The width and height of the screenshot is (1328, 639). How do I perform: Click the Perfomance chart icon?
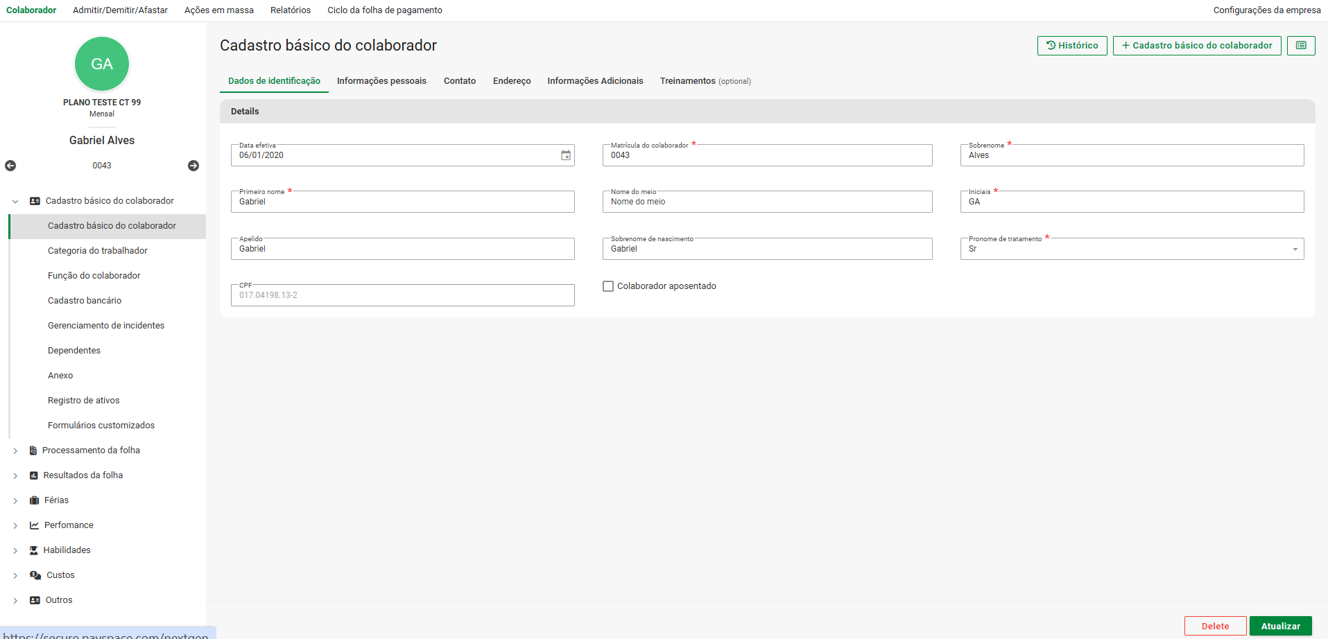click(34, 525)
